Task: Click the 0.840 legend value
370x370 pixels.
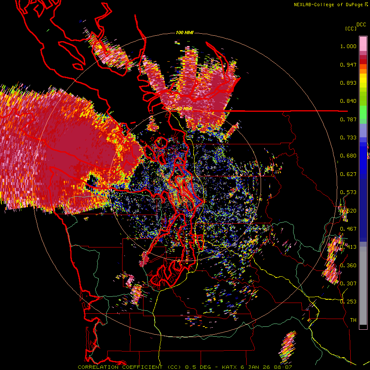Action: pos(348,101)
